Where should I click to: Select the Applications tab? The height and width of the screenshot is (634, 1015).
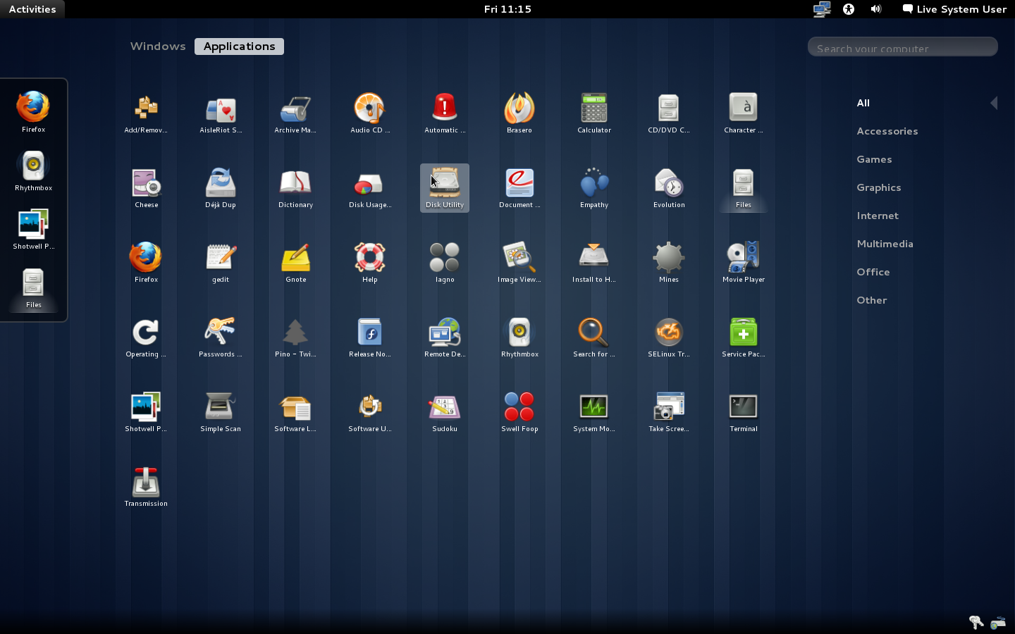coord(239,46)
